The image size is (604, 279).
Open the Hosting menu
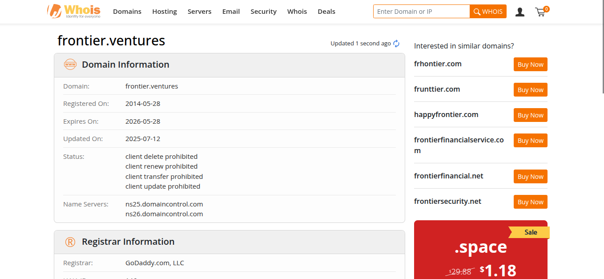coord(165,12)
